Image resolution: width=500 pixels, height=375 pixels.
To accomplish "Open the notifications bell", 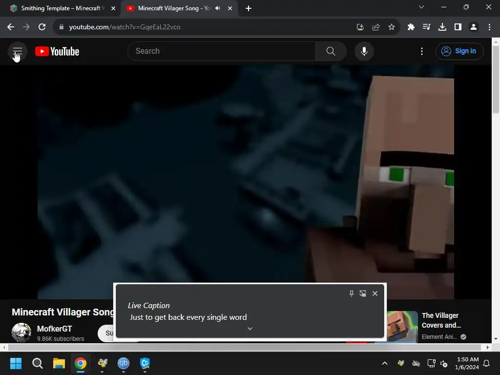I will click(486, 363).
